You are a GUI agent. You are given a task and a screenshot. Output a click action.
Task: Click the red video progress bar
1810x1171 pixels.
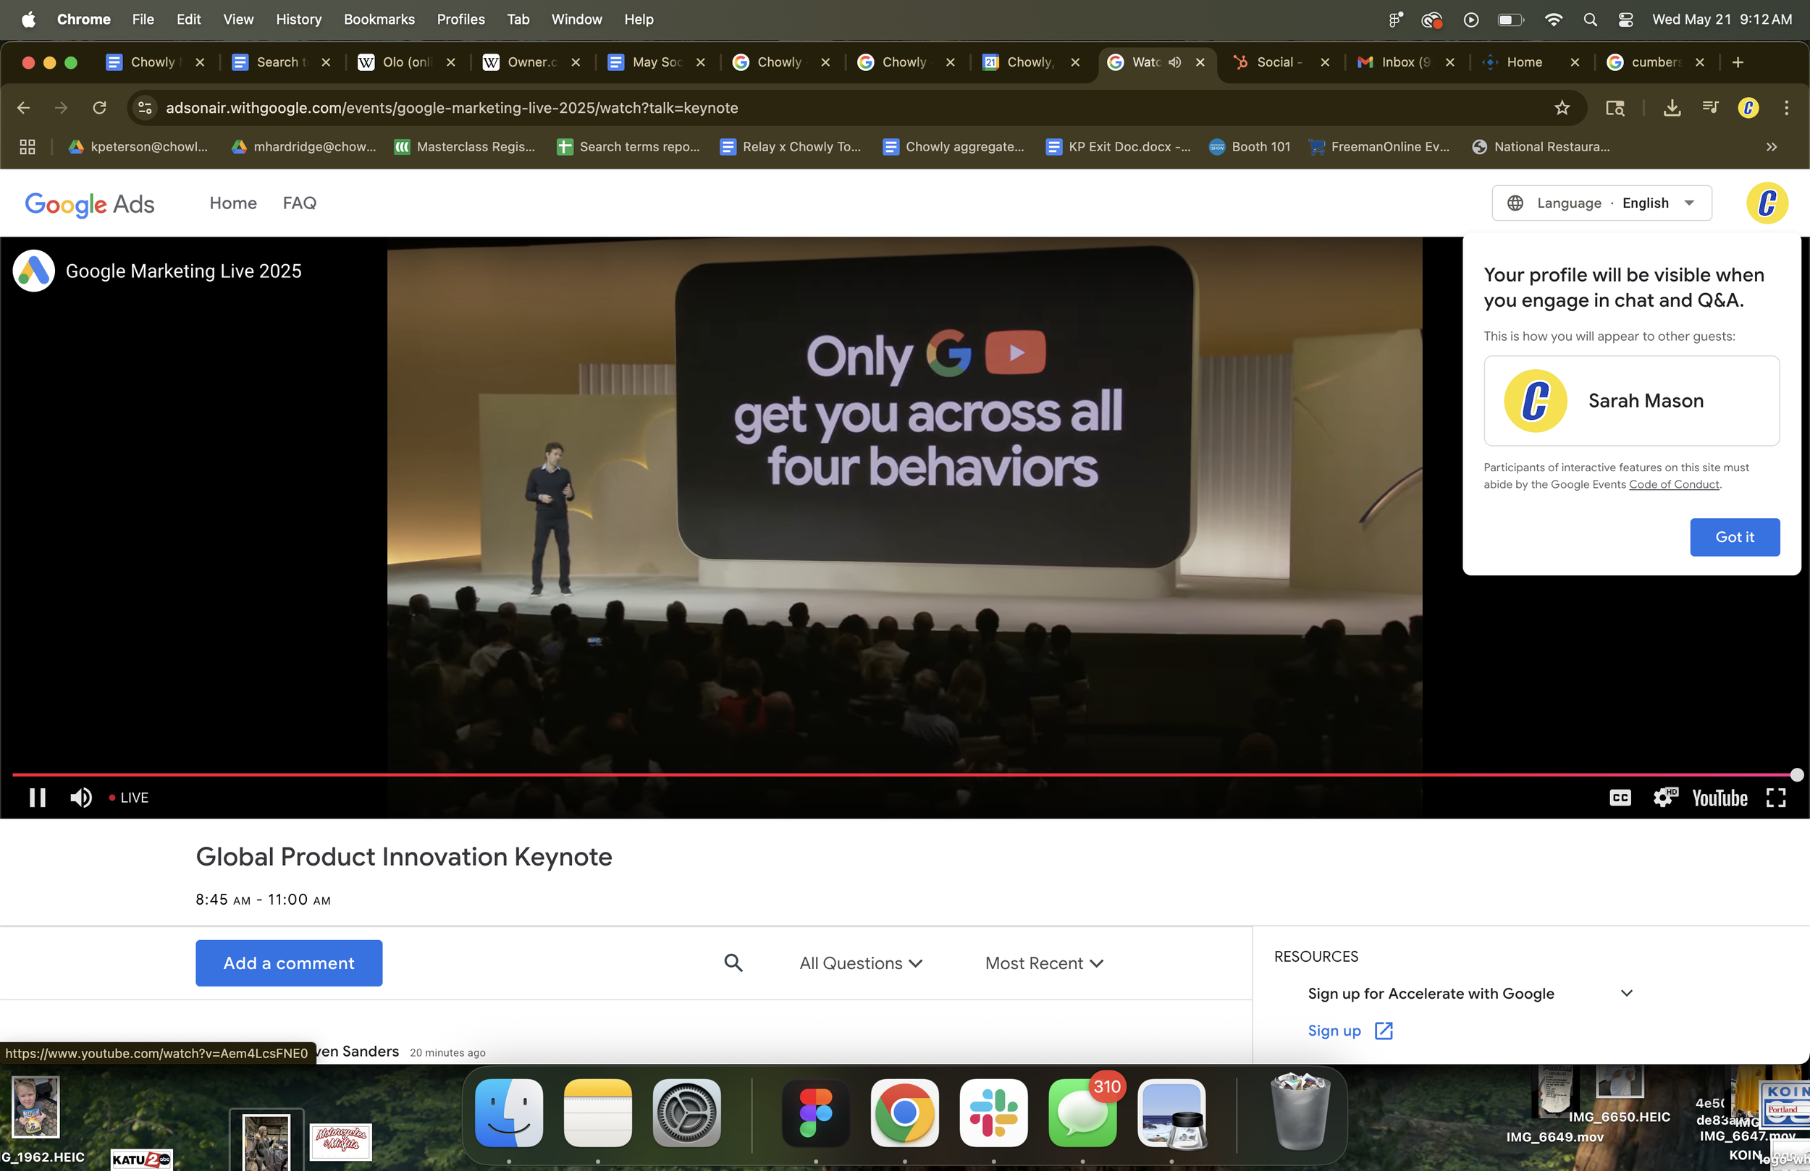(x=904, y=774)
